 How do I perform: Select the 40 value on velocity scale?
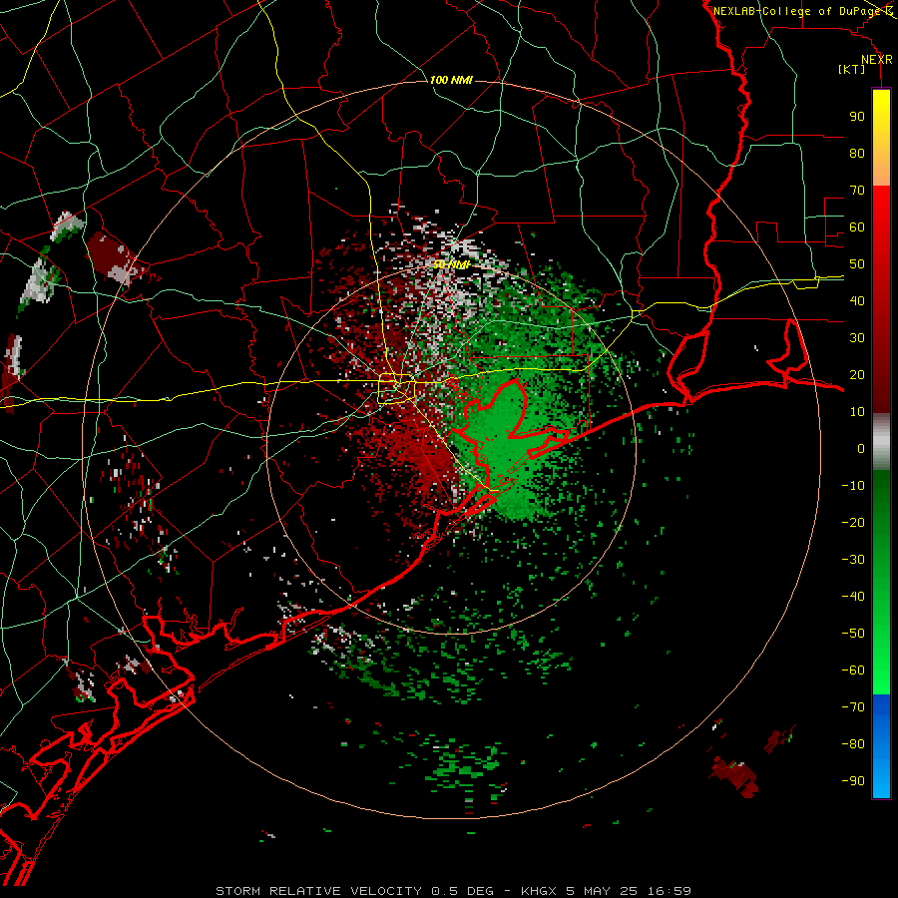tap(857, 300)
